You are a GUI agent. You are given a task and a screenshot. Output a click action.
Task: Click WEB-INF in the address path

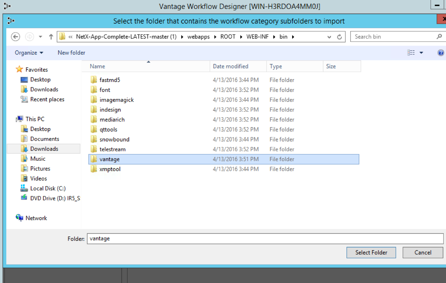(257, 37)
